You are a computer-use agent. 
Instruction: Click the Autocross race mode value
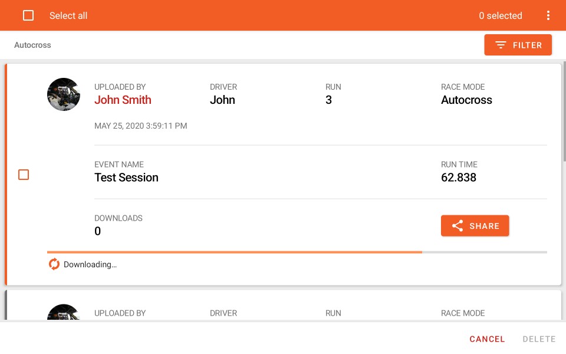click(x=466, y=100)
